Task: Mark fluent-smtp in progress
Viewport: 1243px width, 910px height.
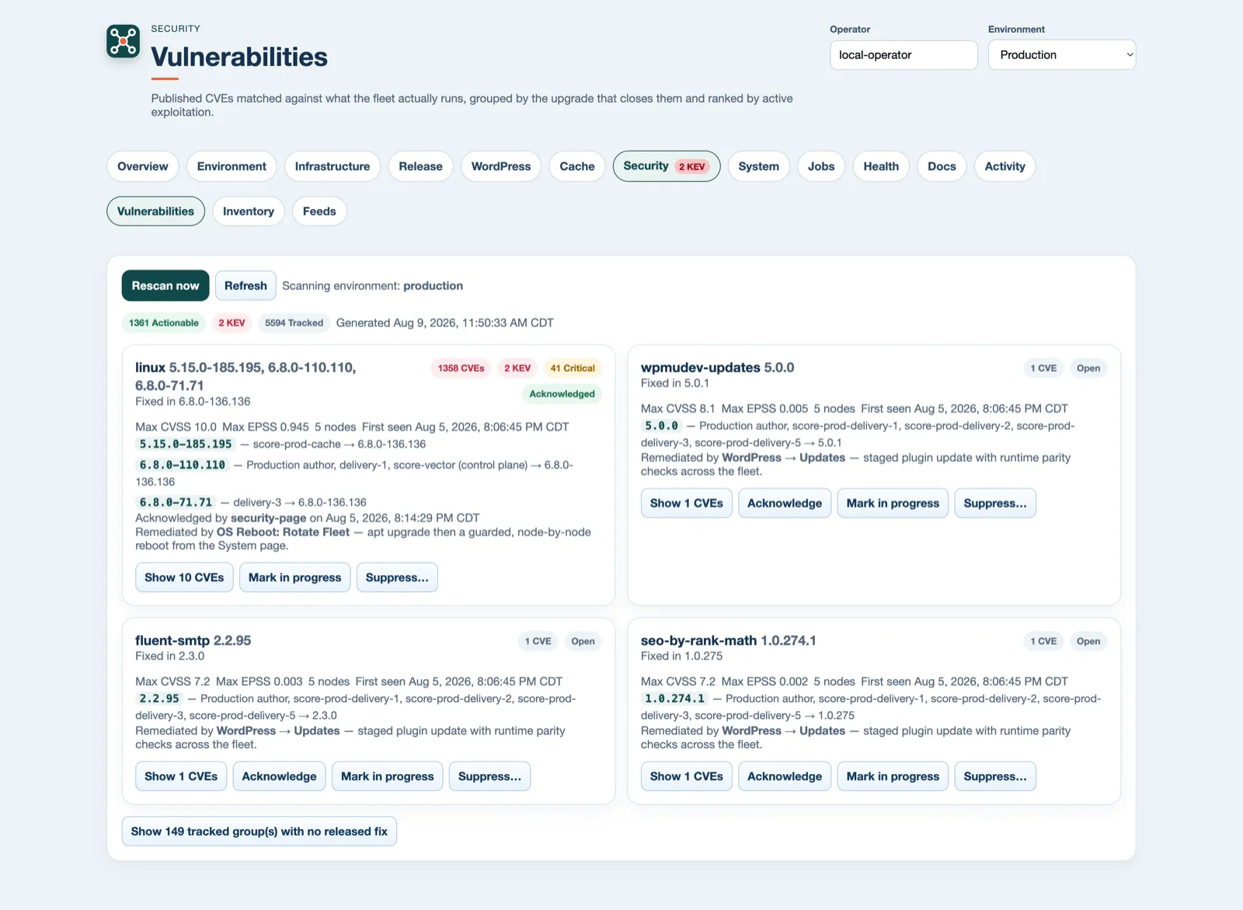Action: (x=388, y=776)
